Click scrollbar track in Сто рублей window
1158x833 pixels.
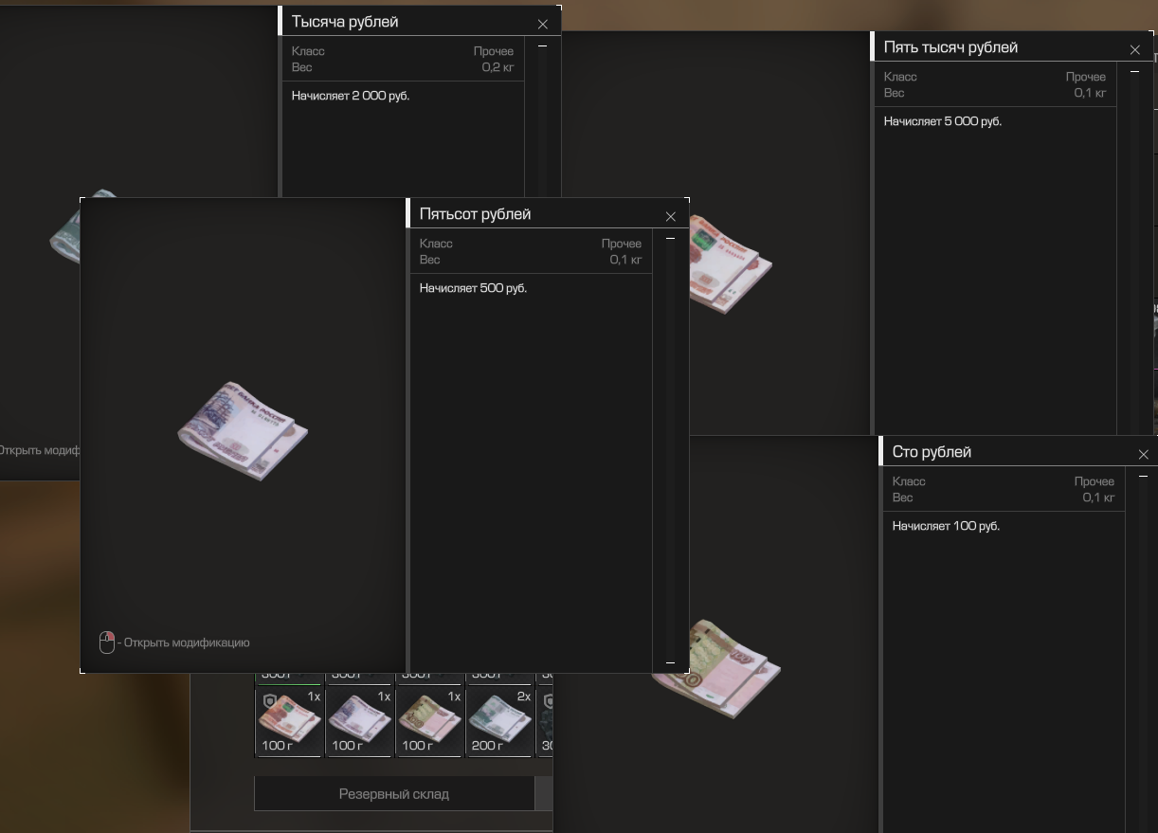click(1144, 652)
